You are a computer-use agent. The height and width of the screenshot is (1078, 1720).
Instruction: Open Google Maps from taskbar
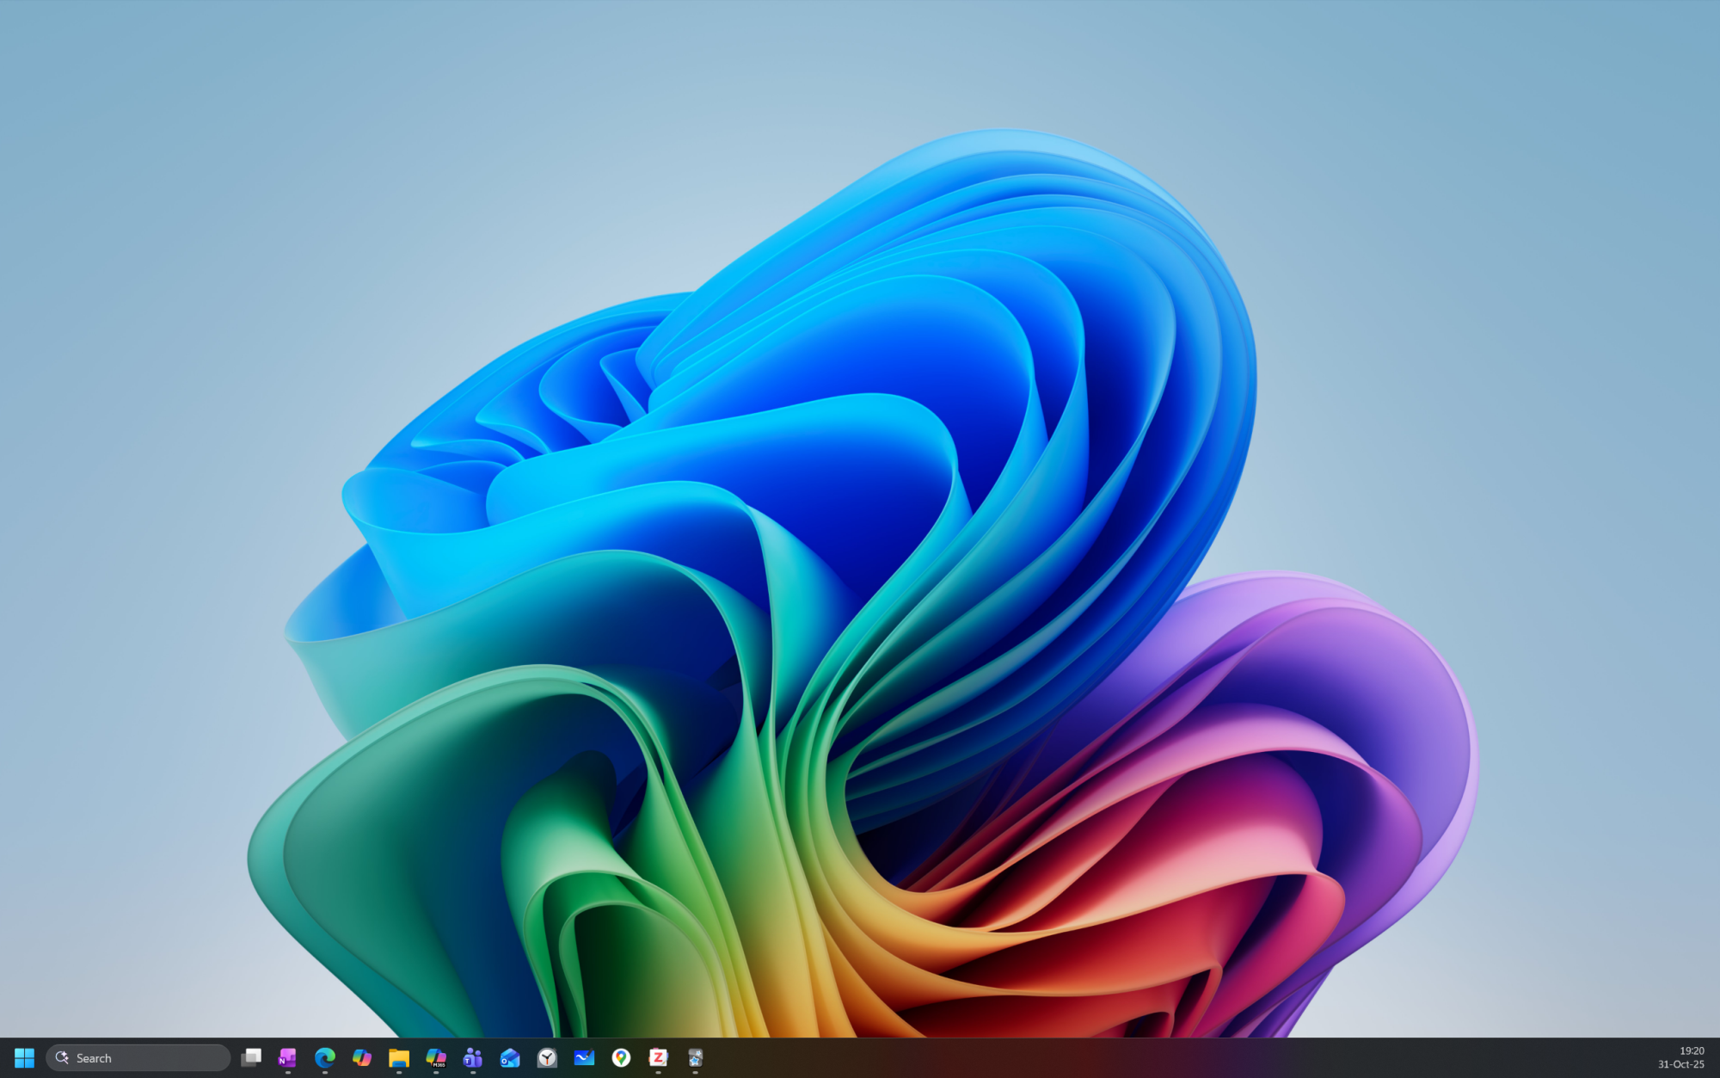tap(621, 1057)
